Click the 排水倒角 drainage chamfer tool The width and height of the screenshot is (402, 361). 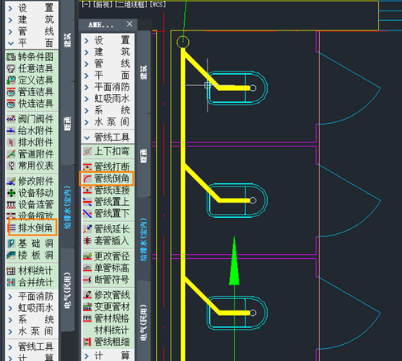(x=32, y=228)
